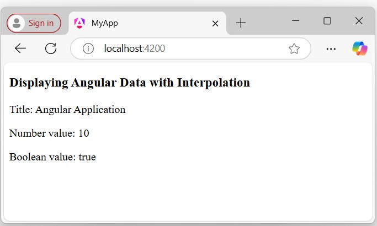
Task: Maximize the browser window
Action: (x=327, y=21)
